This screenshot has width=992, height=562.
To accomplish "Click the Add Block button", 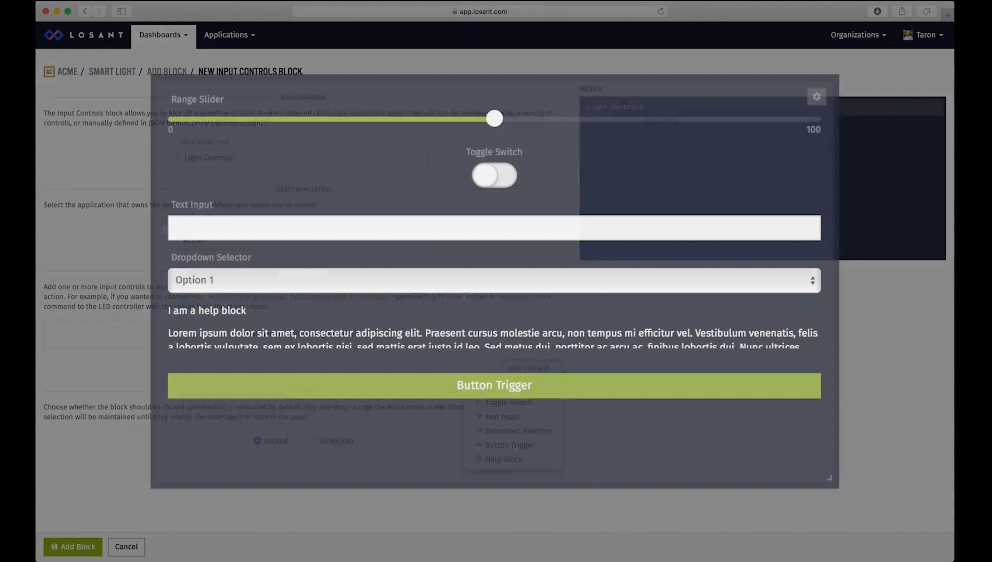I will click(x=73, y=547).
